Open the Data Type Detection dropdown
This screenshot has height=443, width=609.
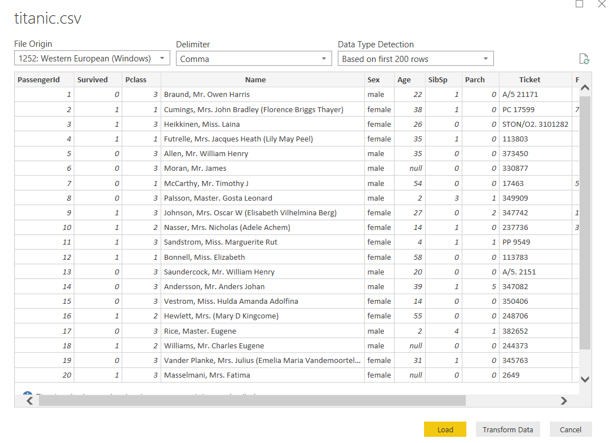(x=416, y=59)
